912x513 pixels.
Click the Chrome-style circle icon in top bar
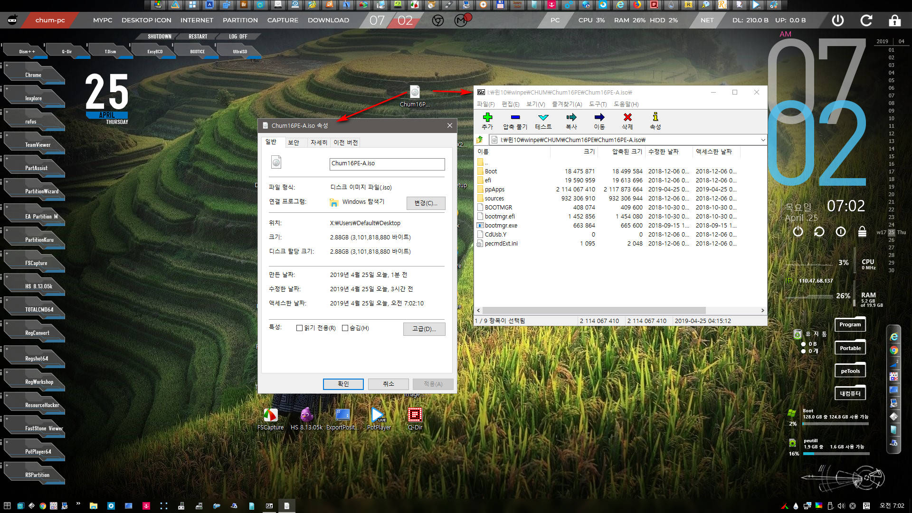(438, 20)
